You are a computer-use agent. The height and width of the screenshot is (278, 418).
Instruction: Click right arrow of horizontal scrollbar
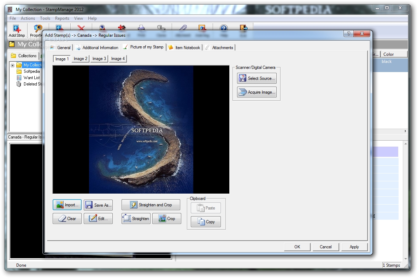point(405,131)
